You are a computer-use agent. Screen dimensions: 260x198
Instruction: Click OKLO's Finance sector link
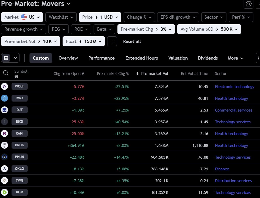(222, 169)
